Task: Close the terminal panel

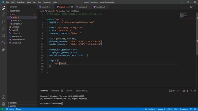Action: (195, 91)
